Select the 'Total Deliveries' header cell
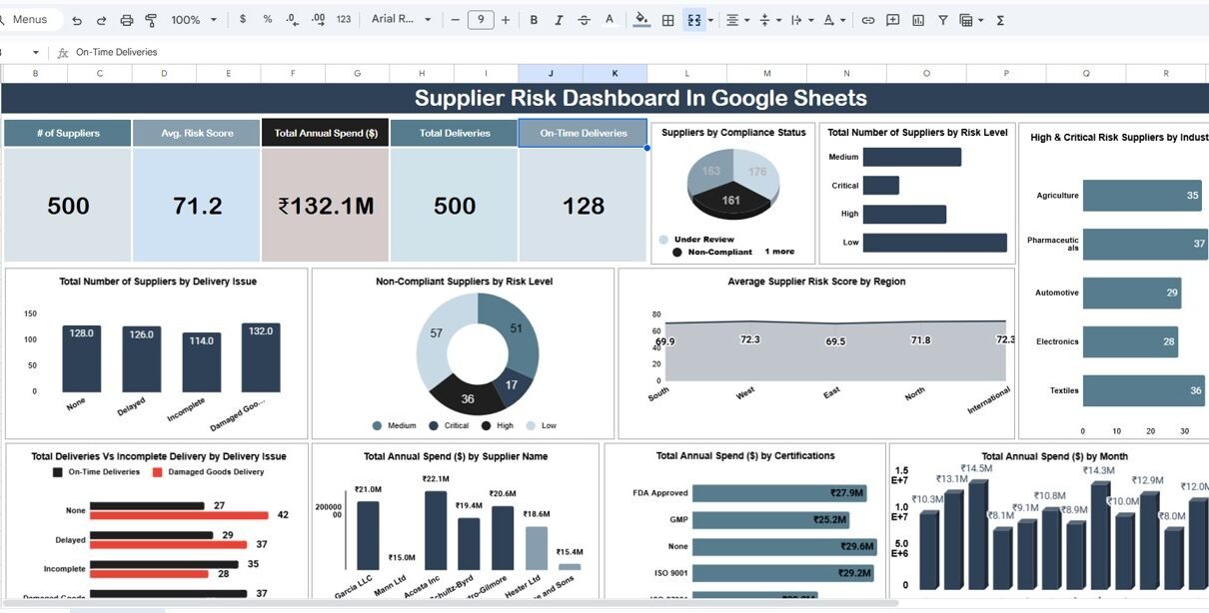Viewport: 1209px width, 613px height. click(x=455, y=134)
